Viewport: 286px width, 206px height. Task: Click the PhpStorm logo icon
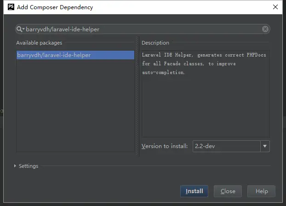11,7
